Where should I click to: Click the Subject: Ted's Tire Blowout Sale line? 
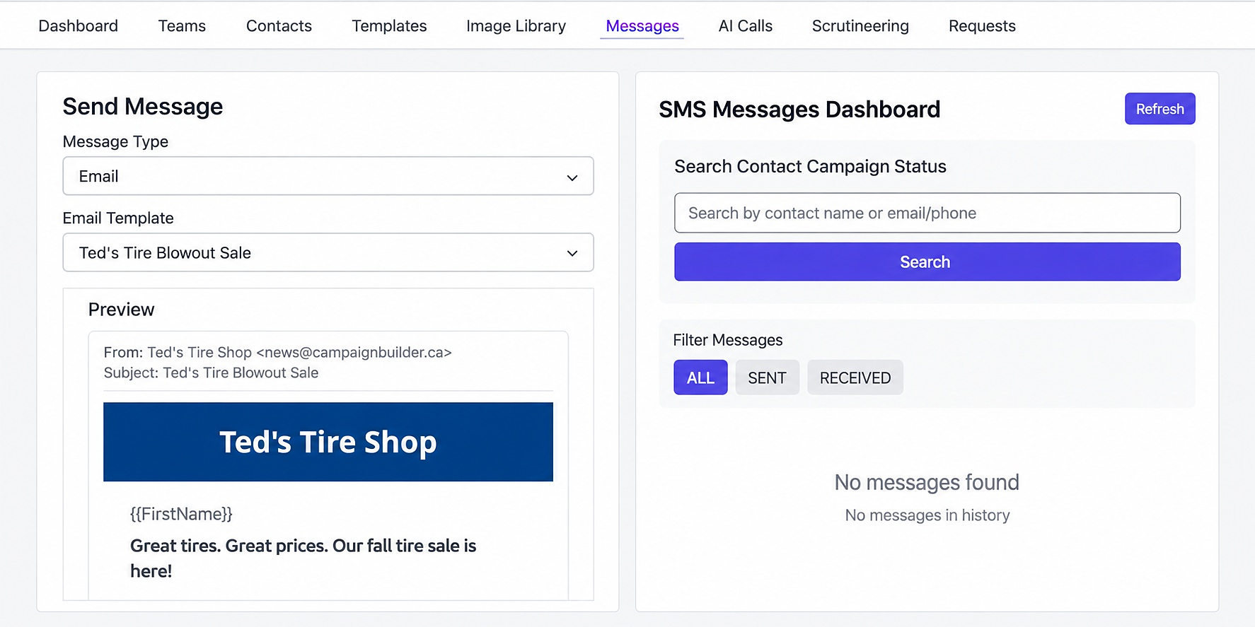[x=211, y=373]
